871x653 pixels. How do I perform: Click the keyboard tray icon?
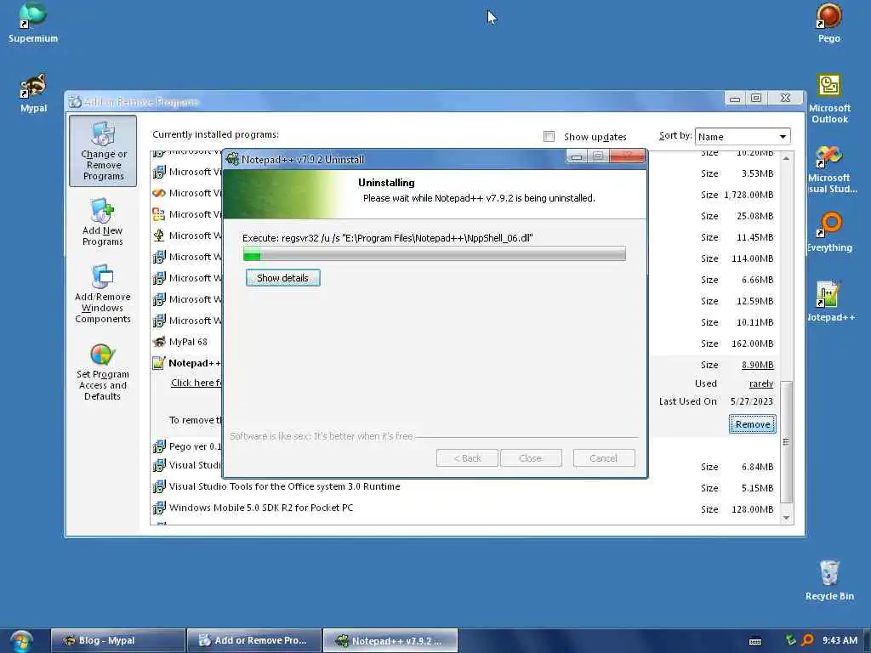pyautogui.click(x=755, y=641)
